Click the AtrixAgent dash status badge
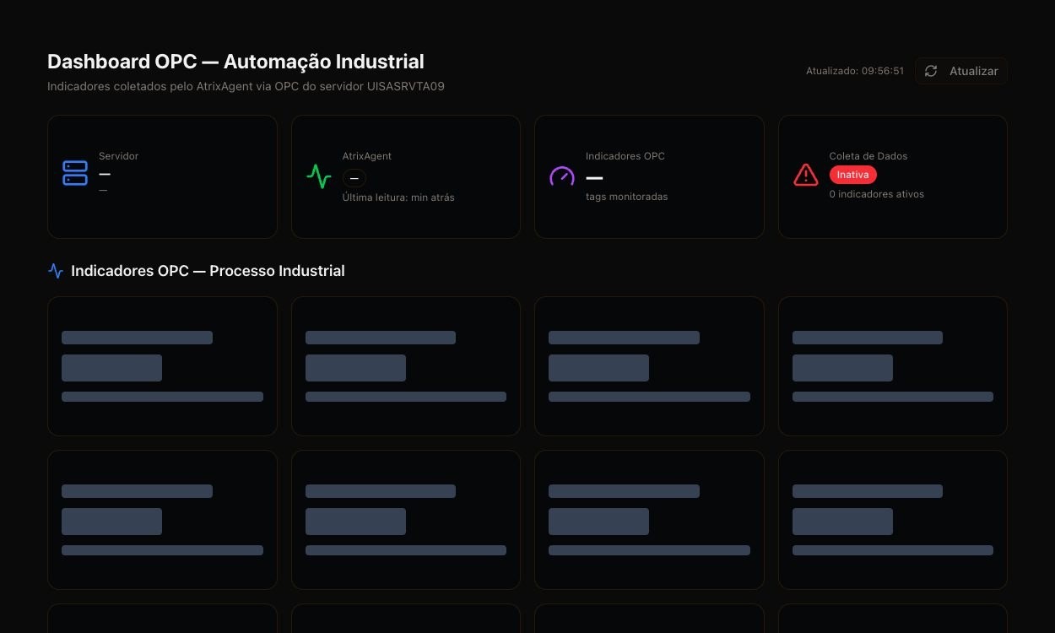Screen dimensions: 1055x633 tap(354, 178)
